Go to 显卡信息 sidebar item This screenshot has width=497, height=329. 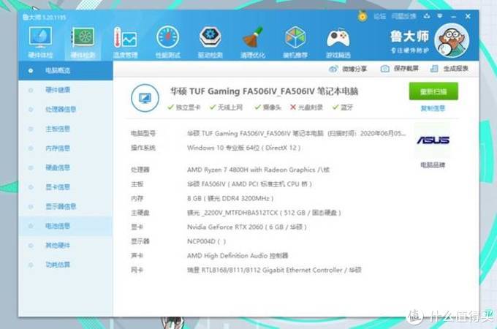click(x=58, y=186)
